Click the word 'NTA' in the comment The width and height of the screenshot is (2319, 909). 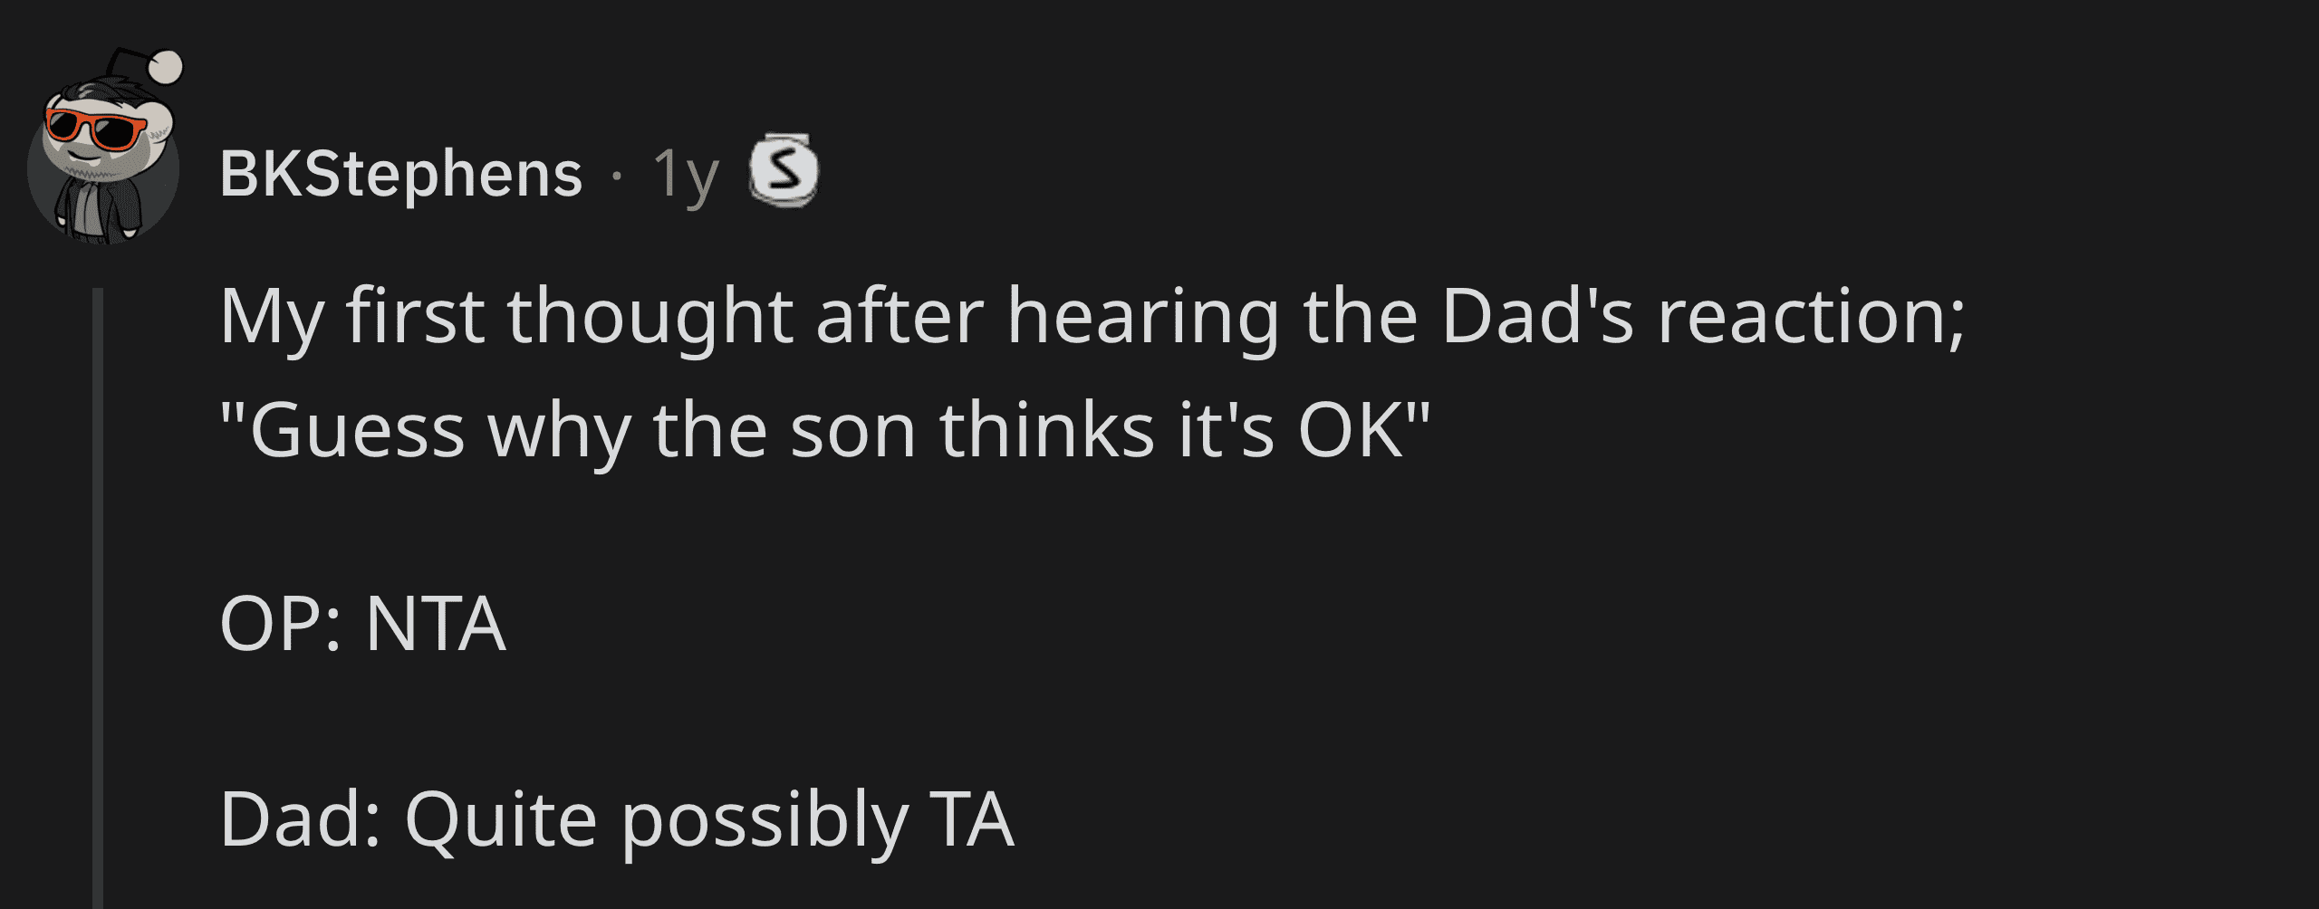pos(436,624)
